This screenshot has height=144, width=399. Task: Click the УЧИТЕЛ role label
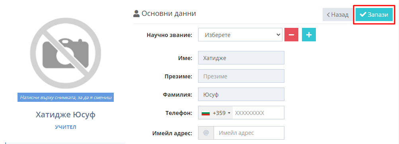tap(66, 127)
